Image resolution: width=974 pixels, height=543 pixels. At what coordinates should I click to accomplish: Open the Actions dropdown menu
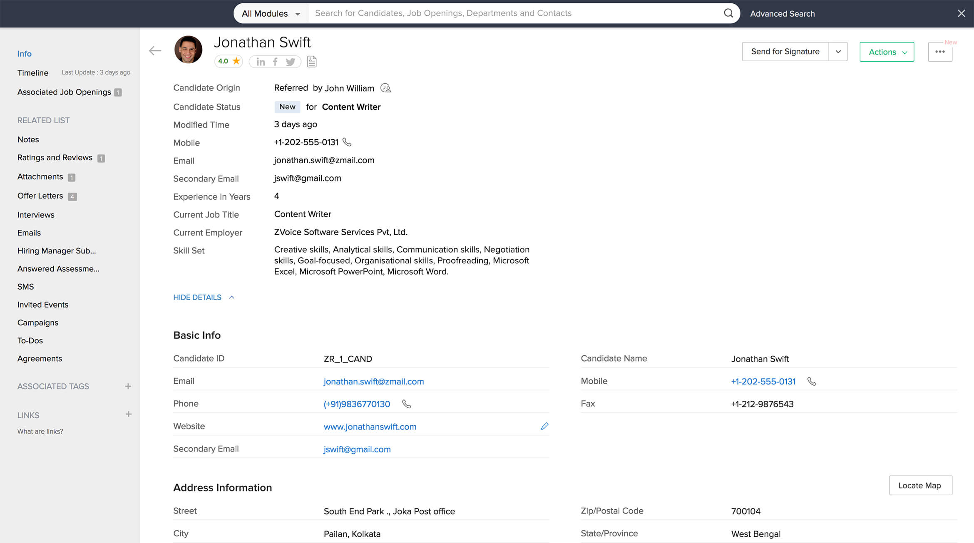point(887,52)
